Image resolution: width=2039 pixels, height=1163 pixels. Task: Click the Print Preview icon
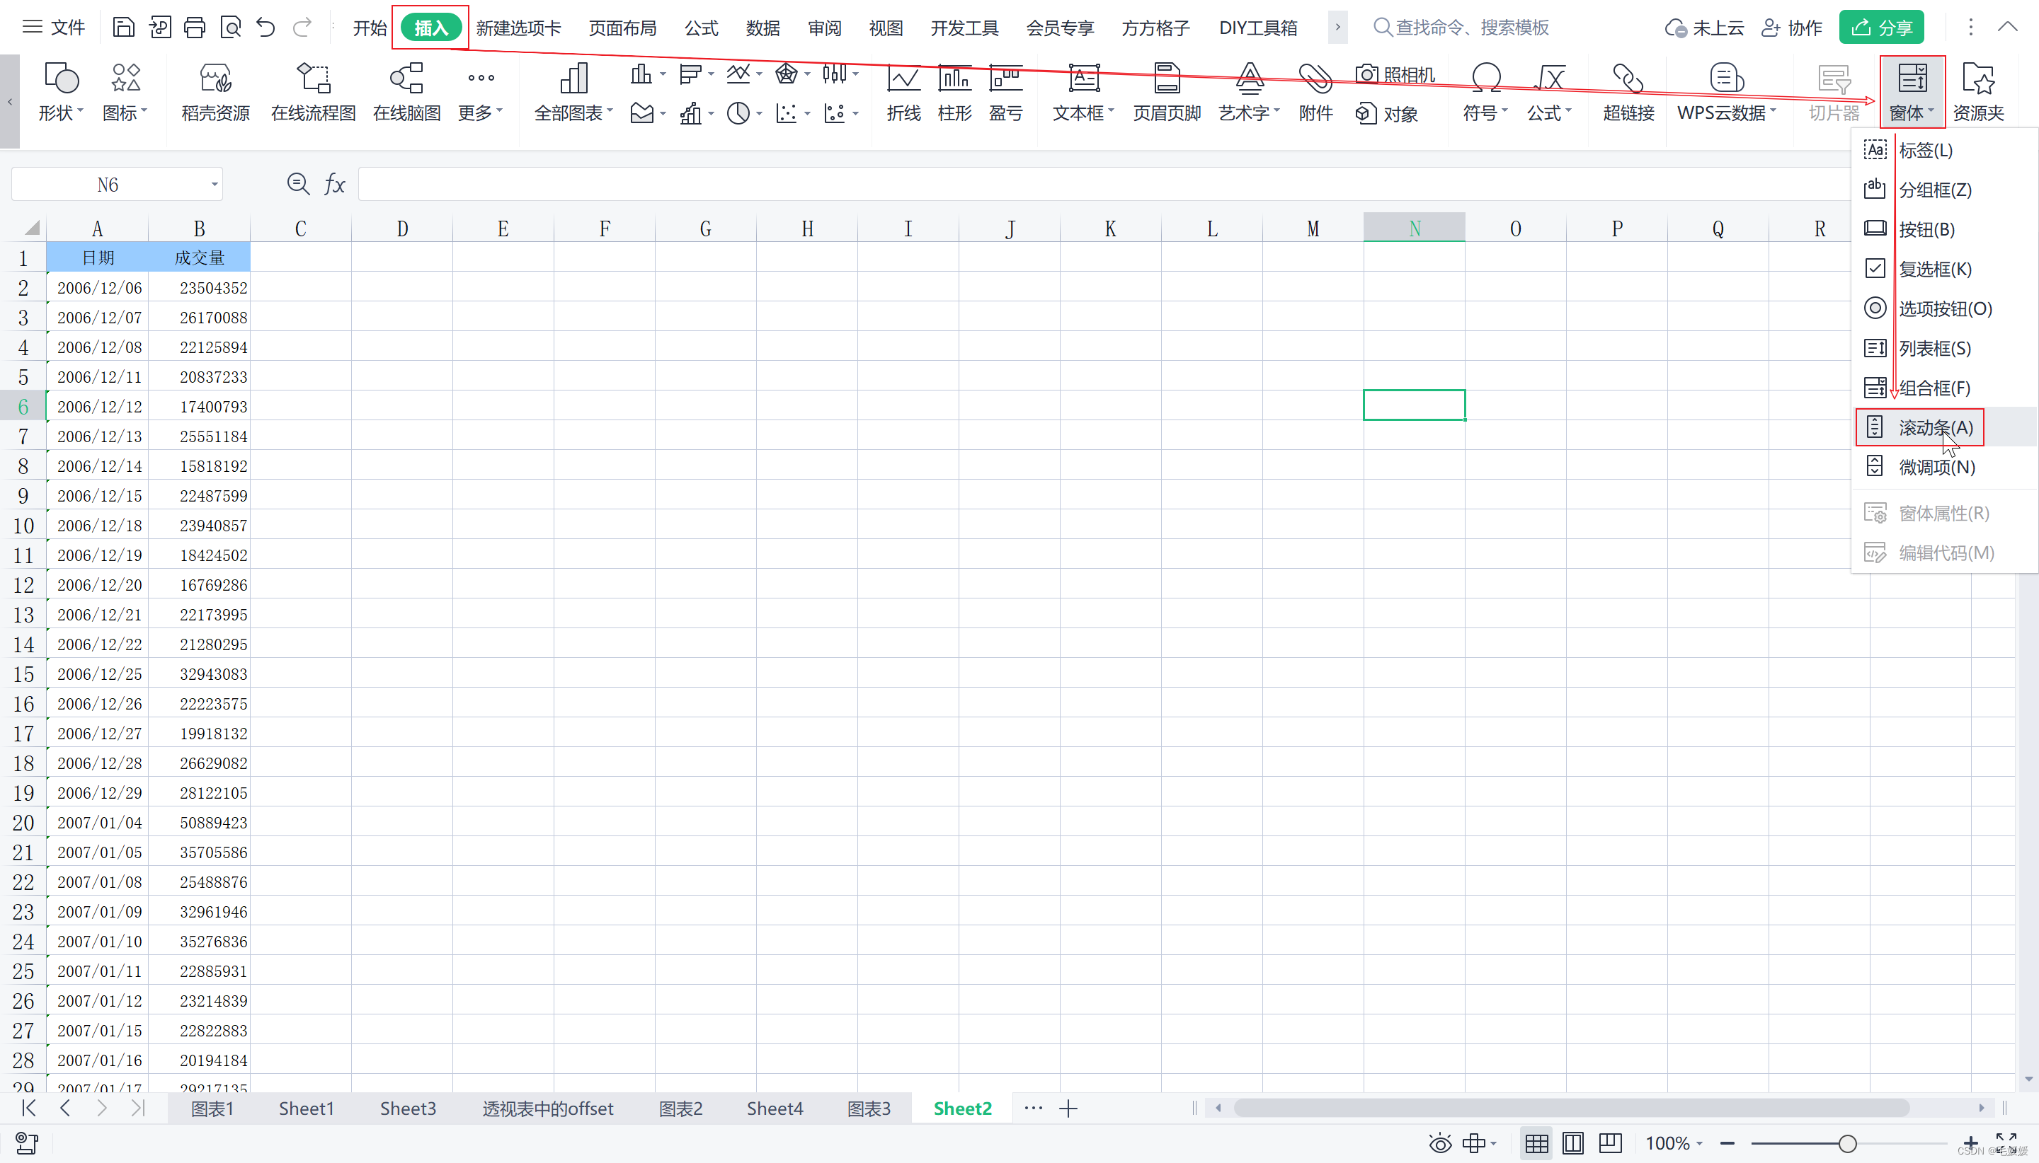[231, 28]
